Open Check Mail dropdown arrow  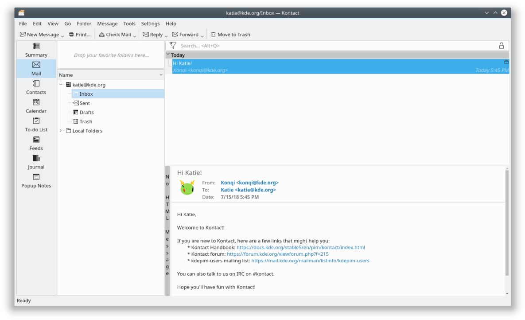pyautogui.click(x=135, y=36)
